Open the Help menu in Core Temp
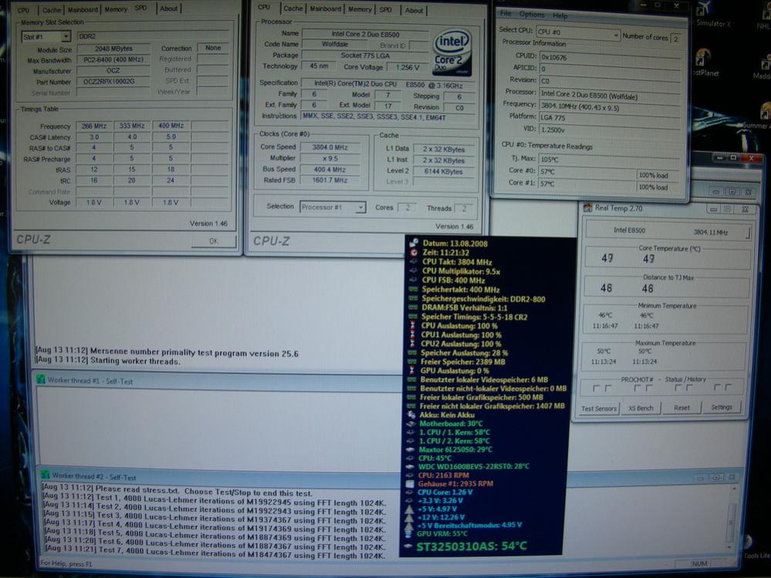Viewport: 771px width, 578px height. [560, 15]
